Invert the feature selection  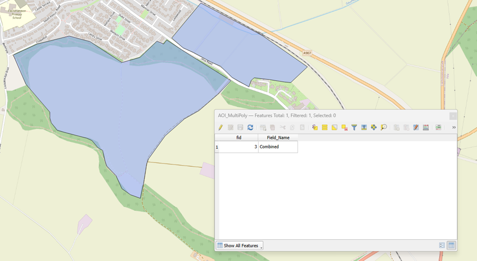[x=334, y=127]
